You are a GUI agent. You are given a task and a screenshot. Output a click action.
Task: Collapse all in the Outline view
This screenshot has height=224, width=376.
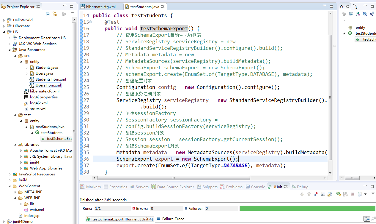(351, 14)
